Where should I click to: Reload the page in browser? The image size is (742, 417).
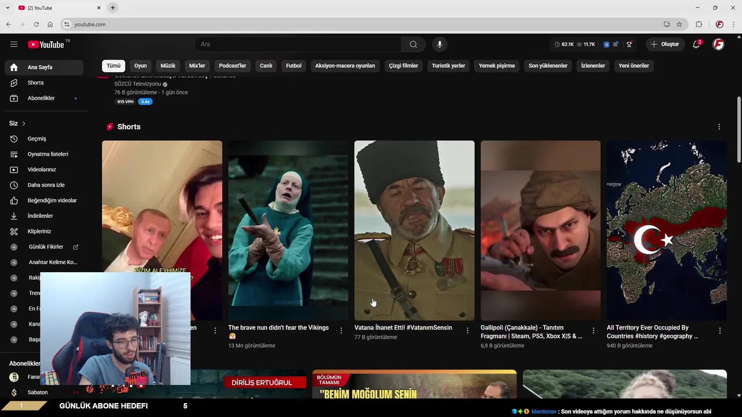click(x=36, y=24)
